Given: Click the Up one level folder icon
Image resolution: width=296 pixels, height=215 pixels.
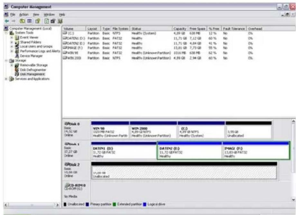Looking at the screenshot, I should coord(22,21).
